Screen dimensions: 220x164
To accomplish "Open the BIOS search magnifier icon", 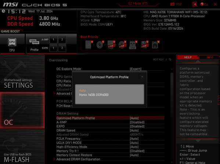I will (x=195, y=4).
